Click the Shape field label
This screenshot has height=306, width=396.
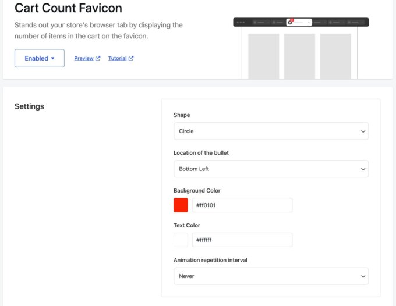pos(182,115)
